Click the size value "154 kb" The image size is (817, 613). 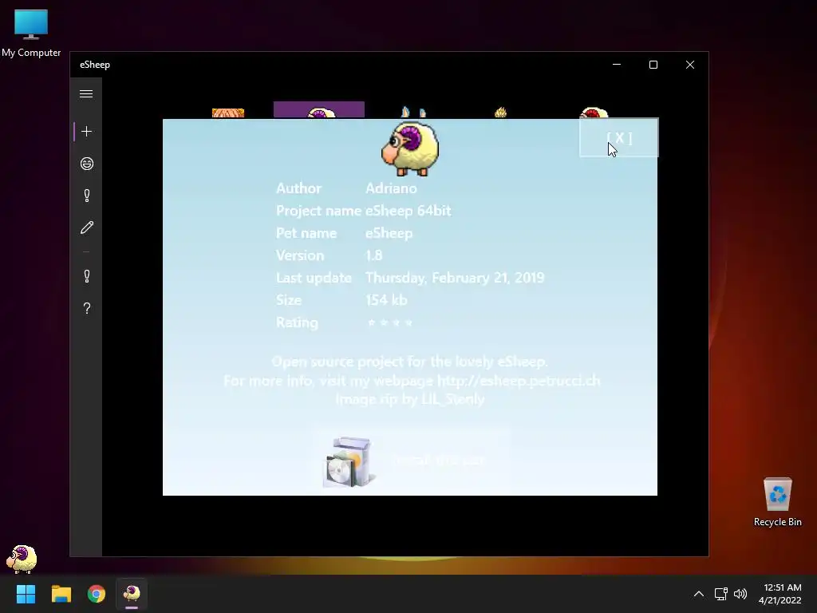pyautogui.click(x=386, y=300)
